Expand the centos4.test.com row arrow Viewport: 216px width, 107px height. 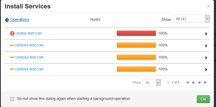[206, 70]
